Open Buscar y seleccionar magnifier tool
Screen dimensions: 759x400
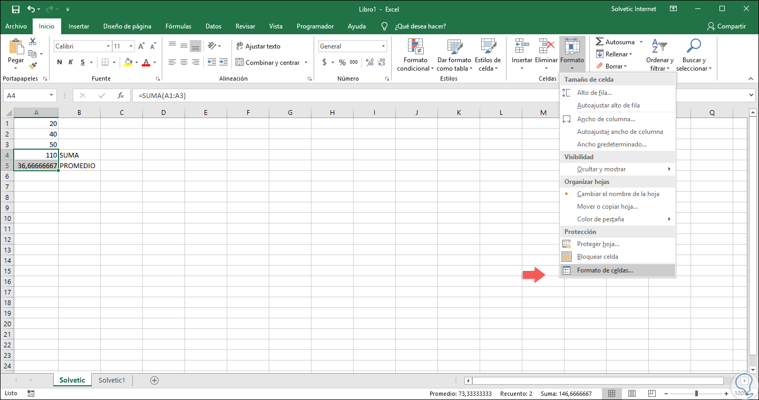coord(694,55)
